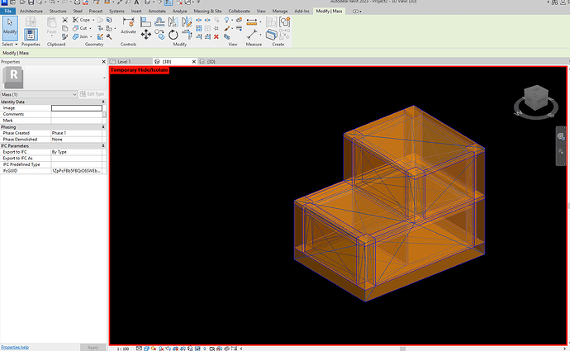This screenshot has width=570, height=351.
Task: Click the Override Graphics paintbrush icon
Action: pyautogui.click(x=227, y=28)
